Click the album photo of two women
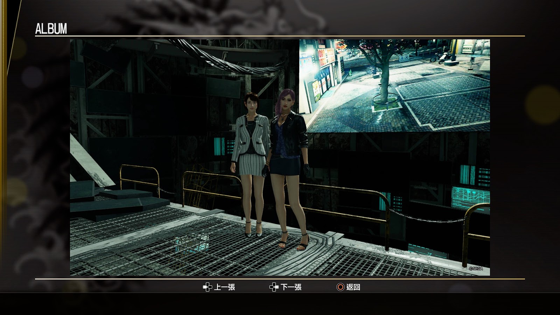The width and height of the screenshot is (560, 315). (280, 157)
